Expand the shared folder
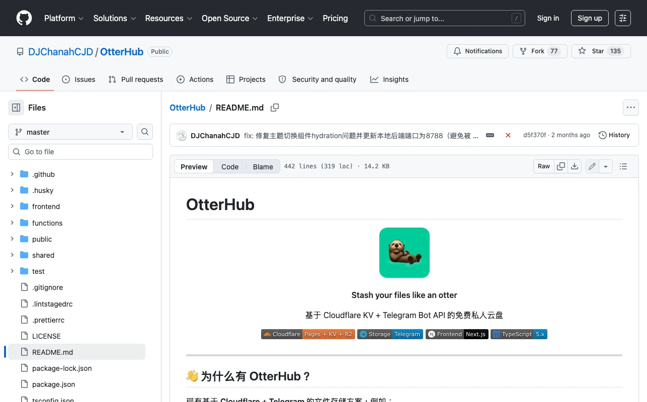The height and width of the screenshot is (402, 647). [13, 255]
